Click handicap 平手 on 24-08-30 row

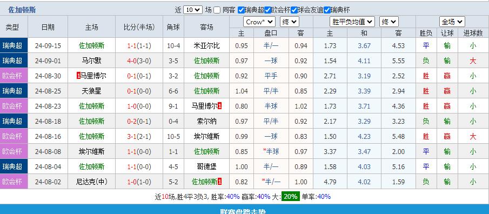pyautogui.click(x=271, y=76)
